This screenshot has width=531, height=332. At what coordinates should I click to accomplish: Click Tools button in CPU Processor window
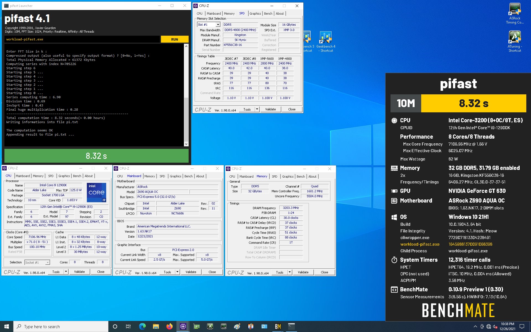(56, 272)
